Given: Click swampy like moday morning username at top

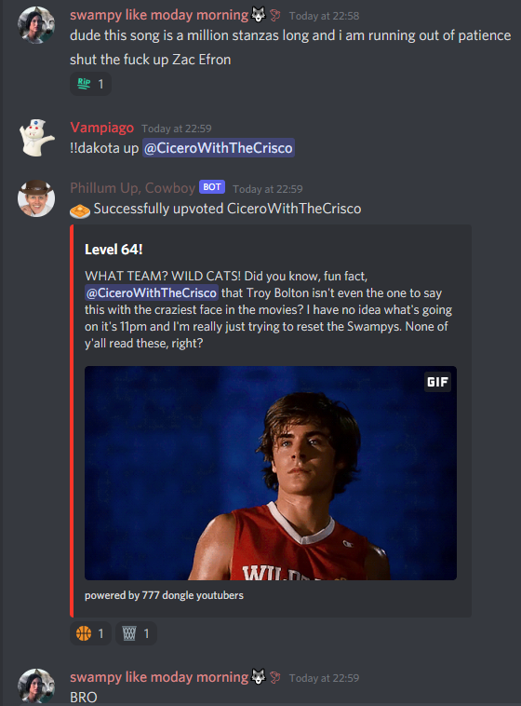Looking at the screenshot, I should click(x=159, y=15).
